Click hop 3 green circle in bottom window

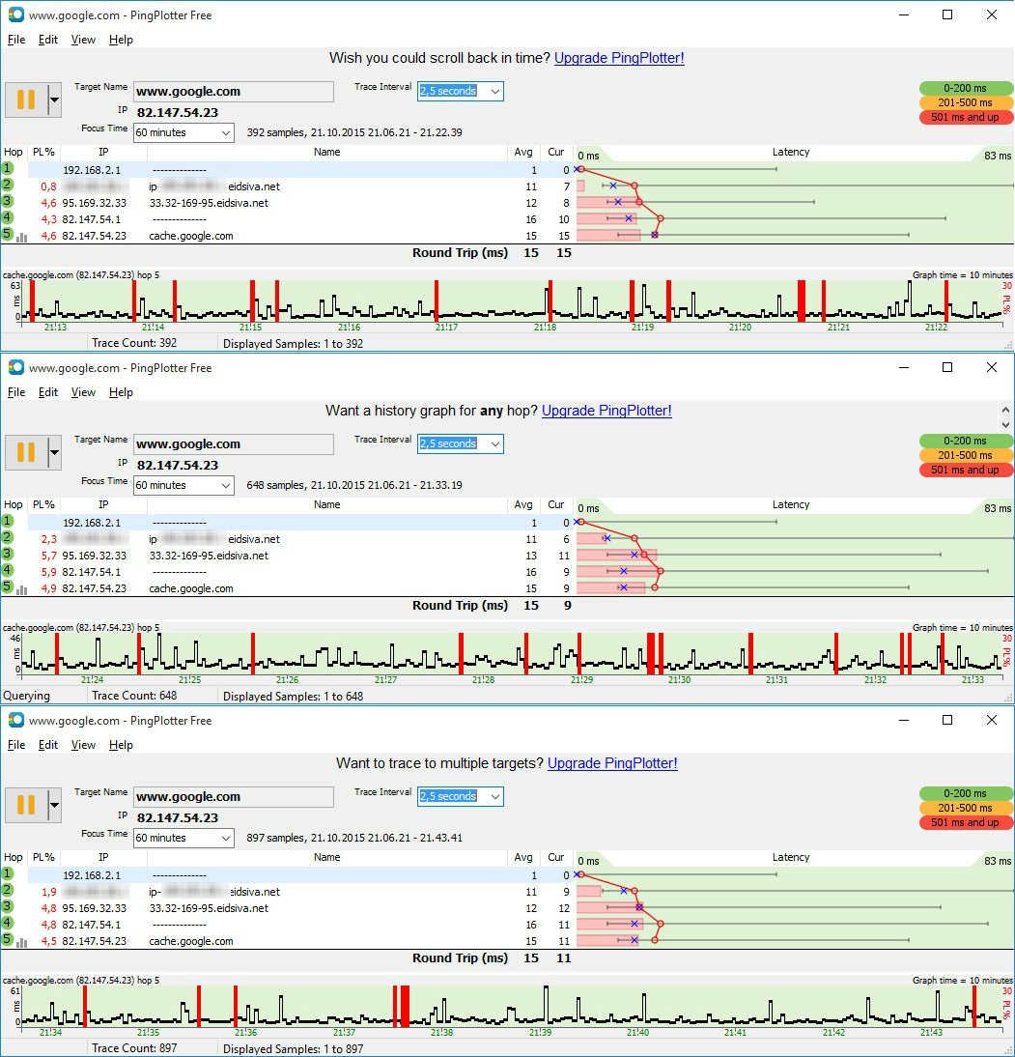tap(8, 906)
